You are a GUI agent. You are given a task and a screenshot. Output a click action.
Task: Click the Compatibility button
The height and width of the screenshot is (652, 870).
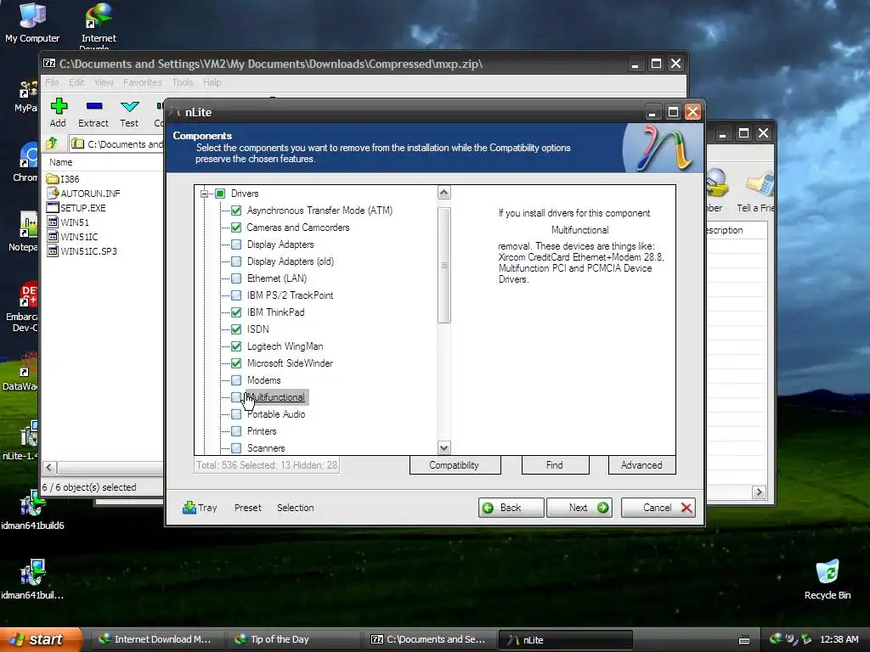[455, 465]
